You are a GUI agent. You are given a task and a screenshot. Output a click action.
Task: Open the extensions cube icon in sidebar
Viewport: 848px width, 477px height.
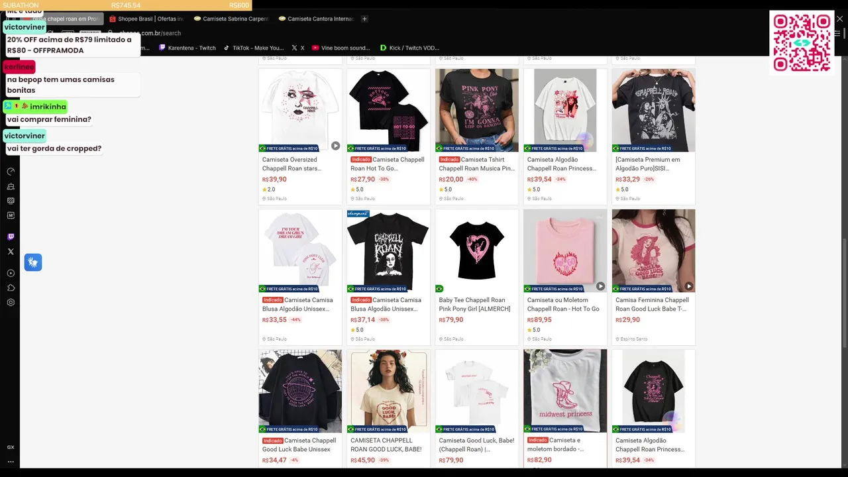point(11,288)
